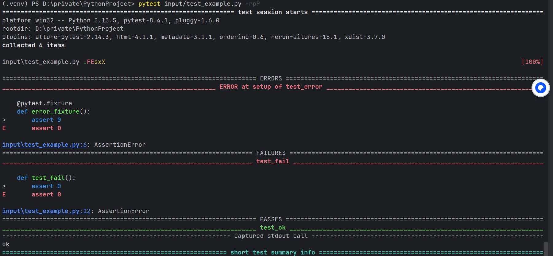The height and width of the screenshot is (256, 553).
Task: Click the 'collected 6 items' text
Action: 33,45
